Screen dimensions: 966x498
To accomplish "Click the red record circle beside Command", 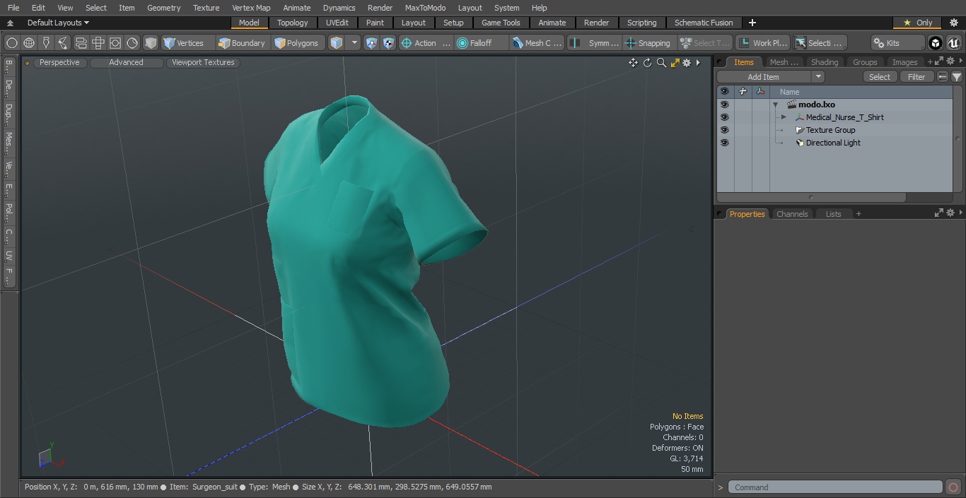I will tap(953, 487).
